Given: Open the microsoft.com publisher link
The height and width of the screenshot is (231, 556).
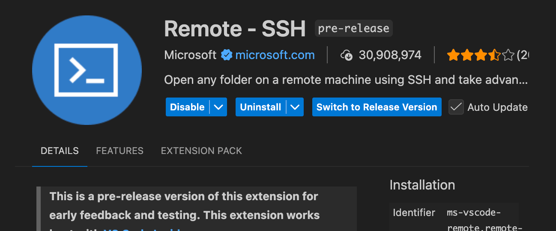Looking at the screenshot, I should [x=275, y=55].
